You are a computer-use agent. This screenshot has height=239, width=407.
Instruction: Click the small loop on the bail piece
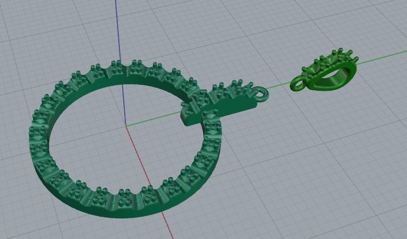[298, 84]
